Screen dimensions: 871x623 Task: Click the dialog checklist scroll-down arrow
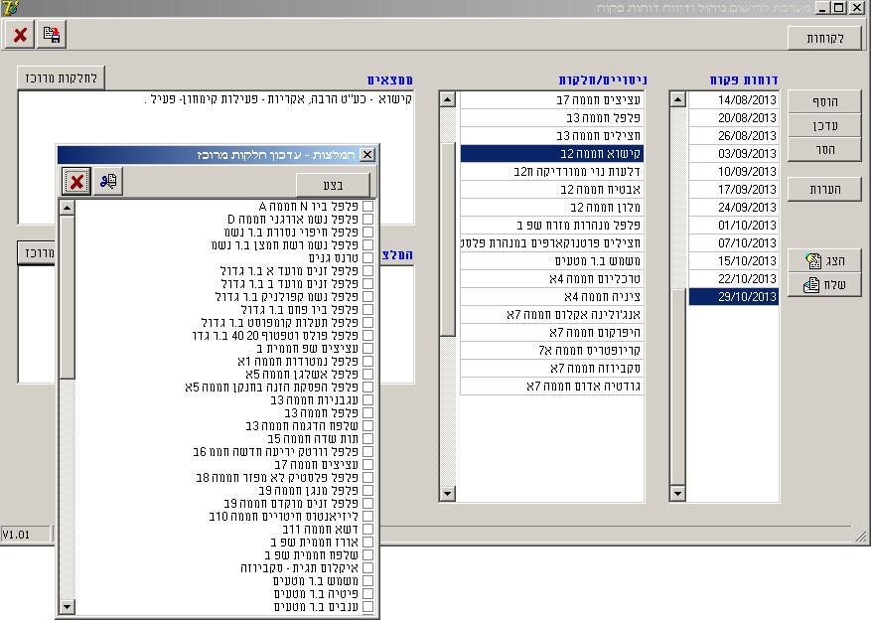(67, 606)
